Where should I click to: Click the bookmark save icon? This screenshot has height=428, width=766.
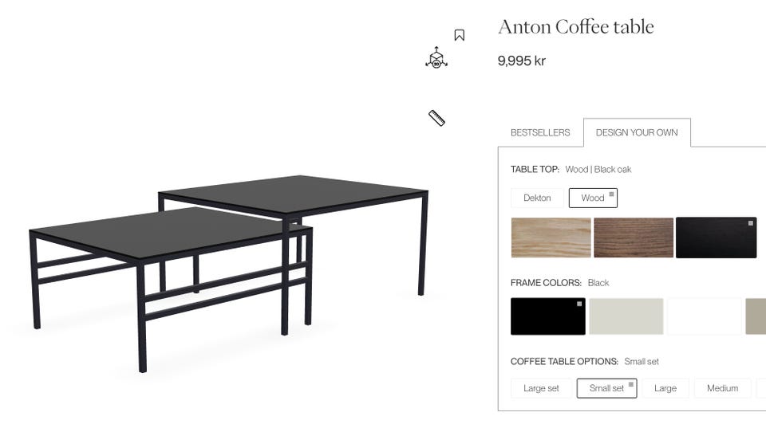point(460,35)
